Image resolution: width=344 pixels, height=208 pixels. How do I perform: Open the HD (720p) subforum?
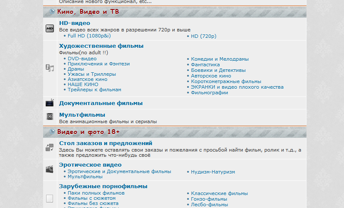pos(203,36)
